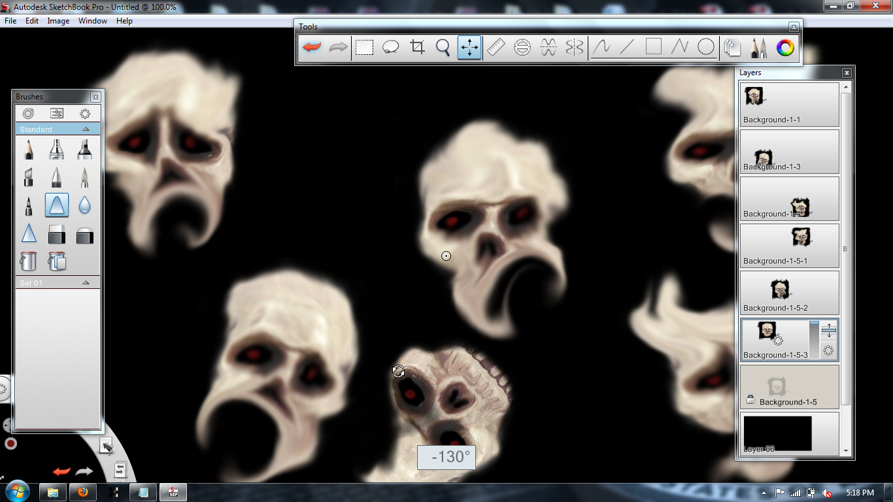Viewport: 893px width, 502px height.
Task: Open the Layers window toggle icon
Action: pos(733,48)
